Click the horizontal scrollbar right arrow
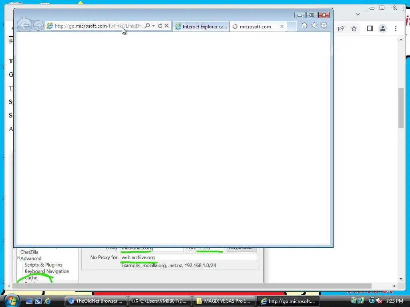 click(394, 286)
